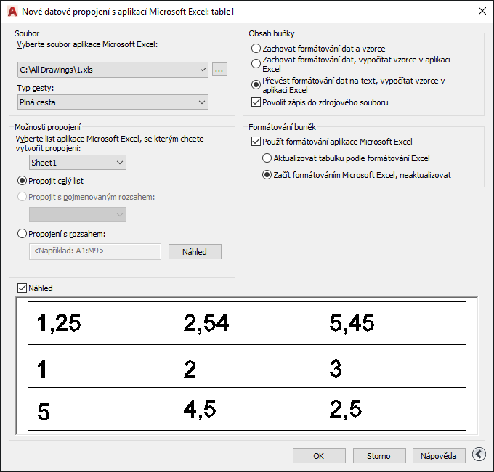Image resolution: width=494 pixels, height=472 pixels.
Task: Click the range input field A1:M9
Action: pos(95,251)
